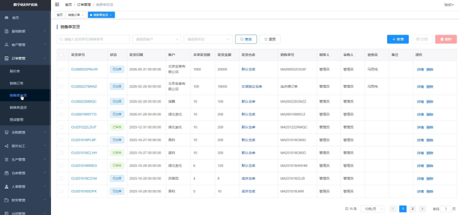This screenshot has height=215, width=459.
Task: Click the 共 15 条 total count text
Action: (x=351, y=209)
